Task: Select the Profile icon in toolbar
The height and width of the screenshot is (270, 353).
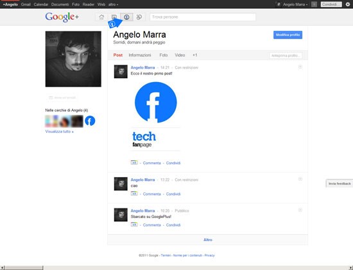Action: tap(126, 17)
